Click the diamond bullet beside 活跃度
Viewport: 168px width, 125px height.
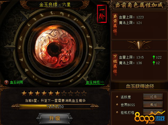[117, 97]
